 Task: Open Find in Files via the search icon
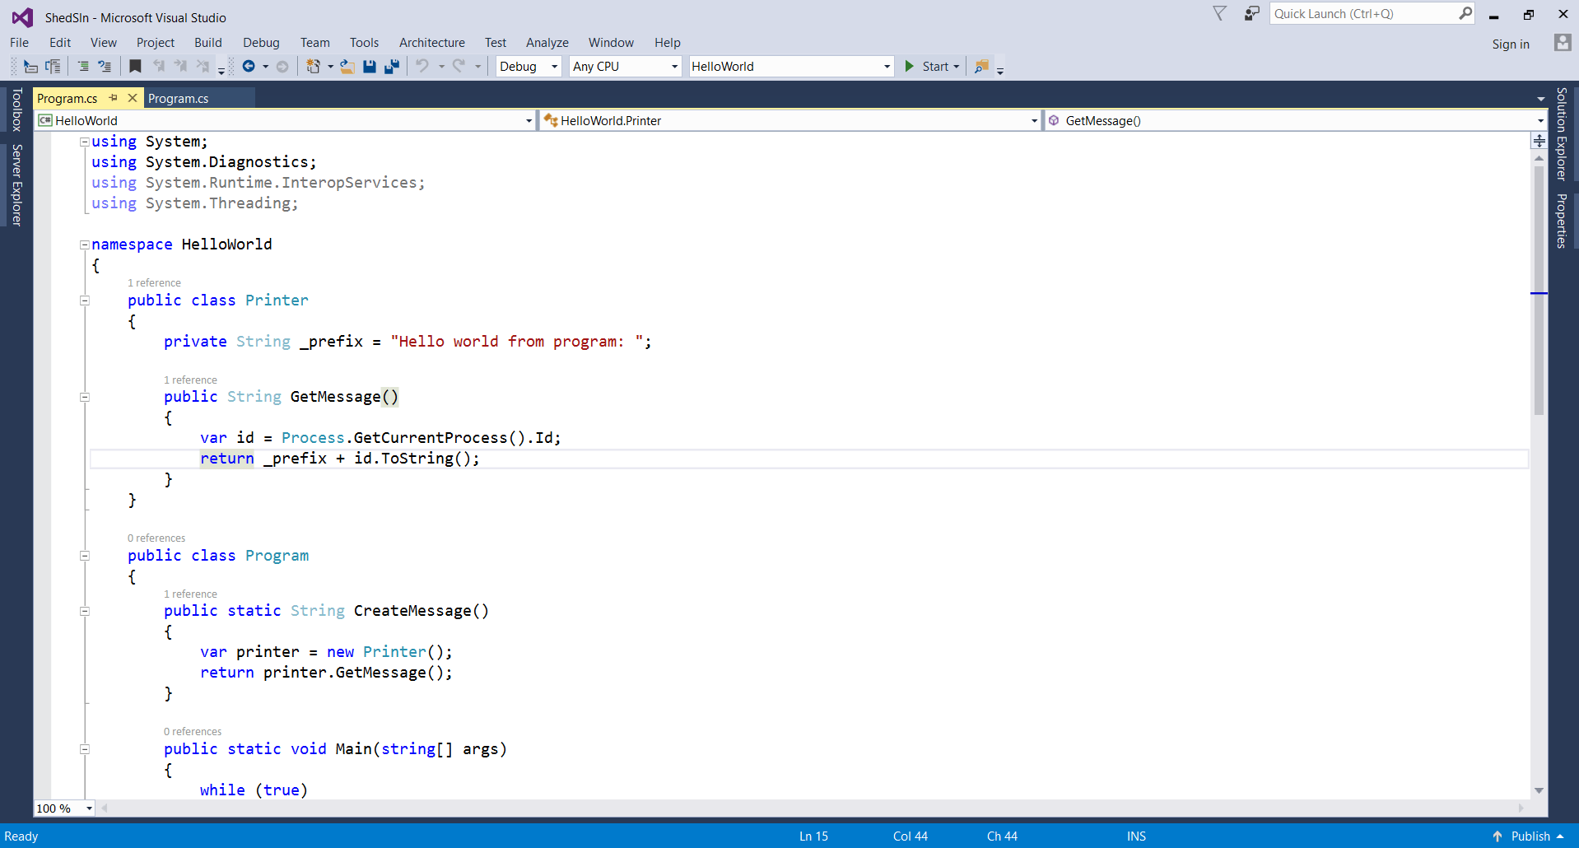tap(982, 66)
